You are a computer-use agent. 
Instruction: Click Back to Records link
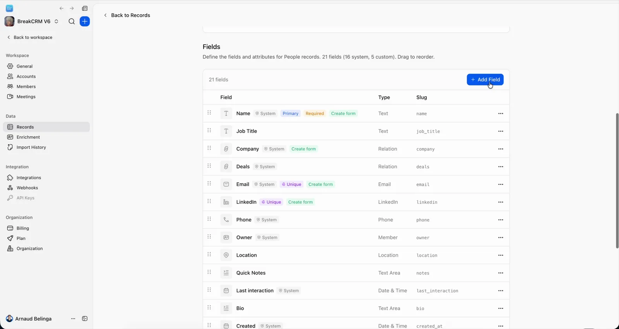point(127,15)
